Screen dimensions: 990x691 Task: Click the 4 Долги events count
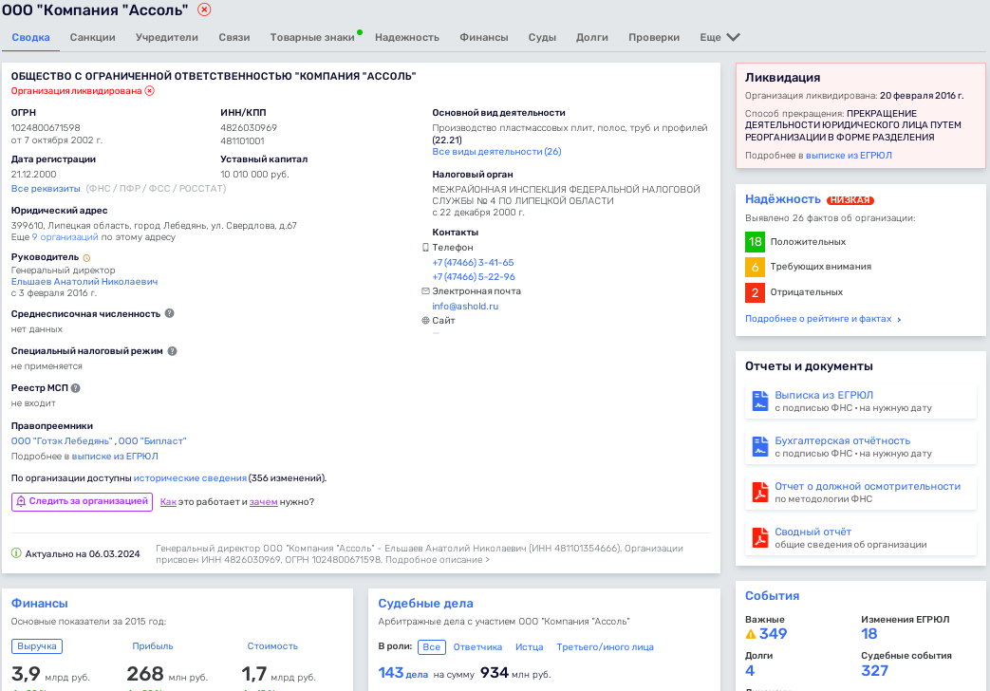pyautogui.click(x=750, y=671)
